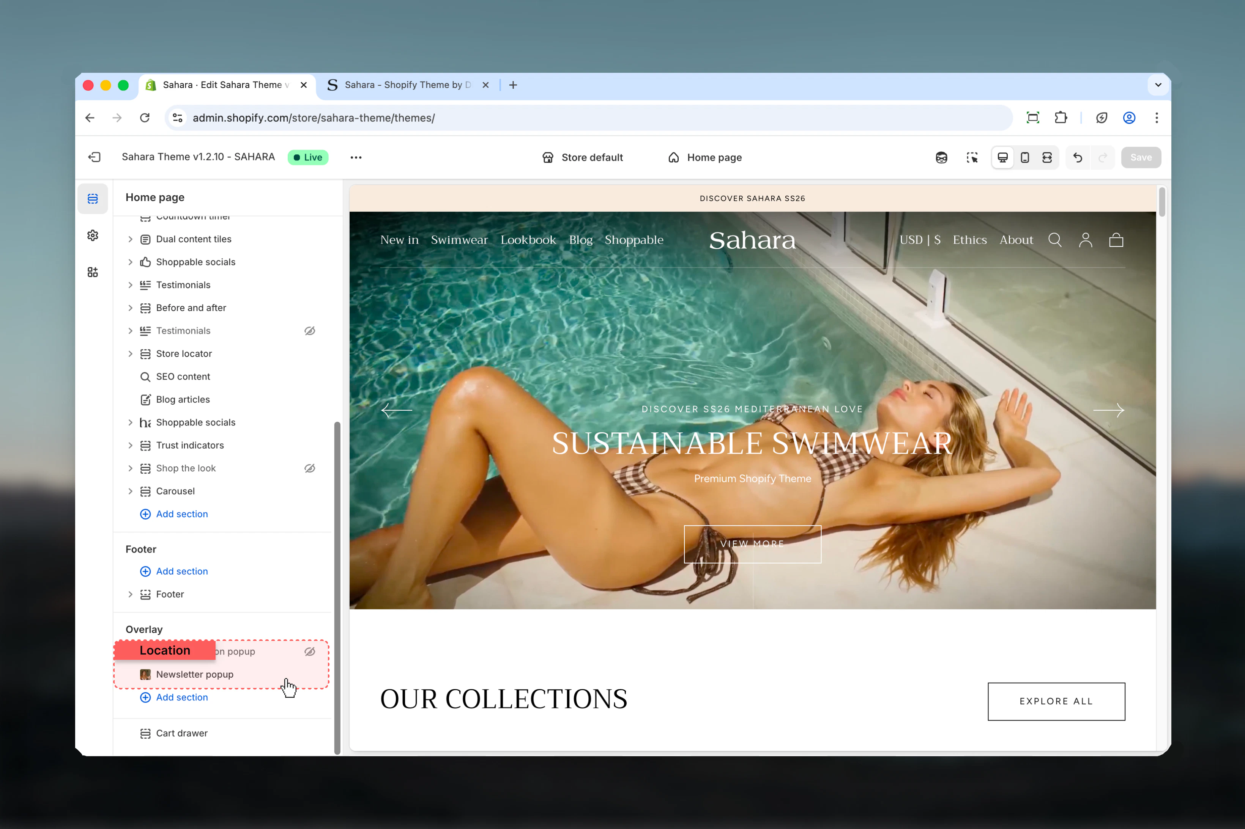Click the Save button
Viewport: 1245px width, 829px height.
pyautogui.click(x=1141, y=157)
